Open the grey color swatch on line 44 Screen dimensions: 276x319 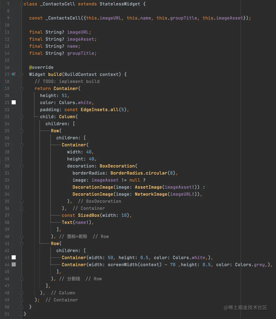(x=14, y=265)
